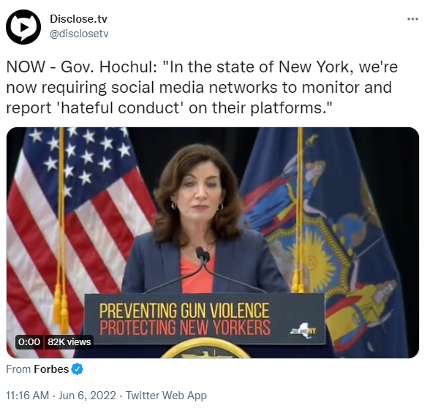This screenshot has width=430, height=408.
Task: Open the Disclose.tv display name
Action: pyautogui.click(x=78, y=19)
